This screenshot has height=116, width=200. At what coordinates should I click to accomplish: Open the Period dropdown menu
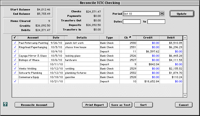pyautogui.click(x=162, y=14)
